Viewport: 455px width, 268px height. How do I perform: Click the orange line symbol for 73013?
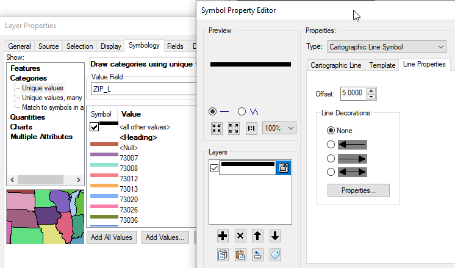click(x=104, y=186)
